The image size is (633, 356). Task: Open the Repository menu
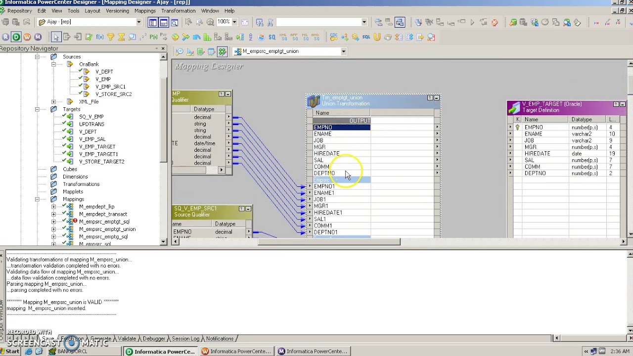point(20,11)
